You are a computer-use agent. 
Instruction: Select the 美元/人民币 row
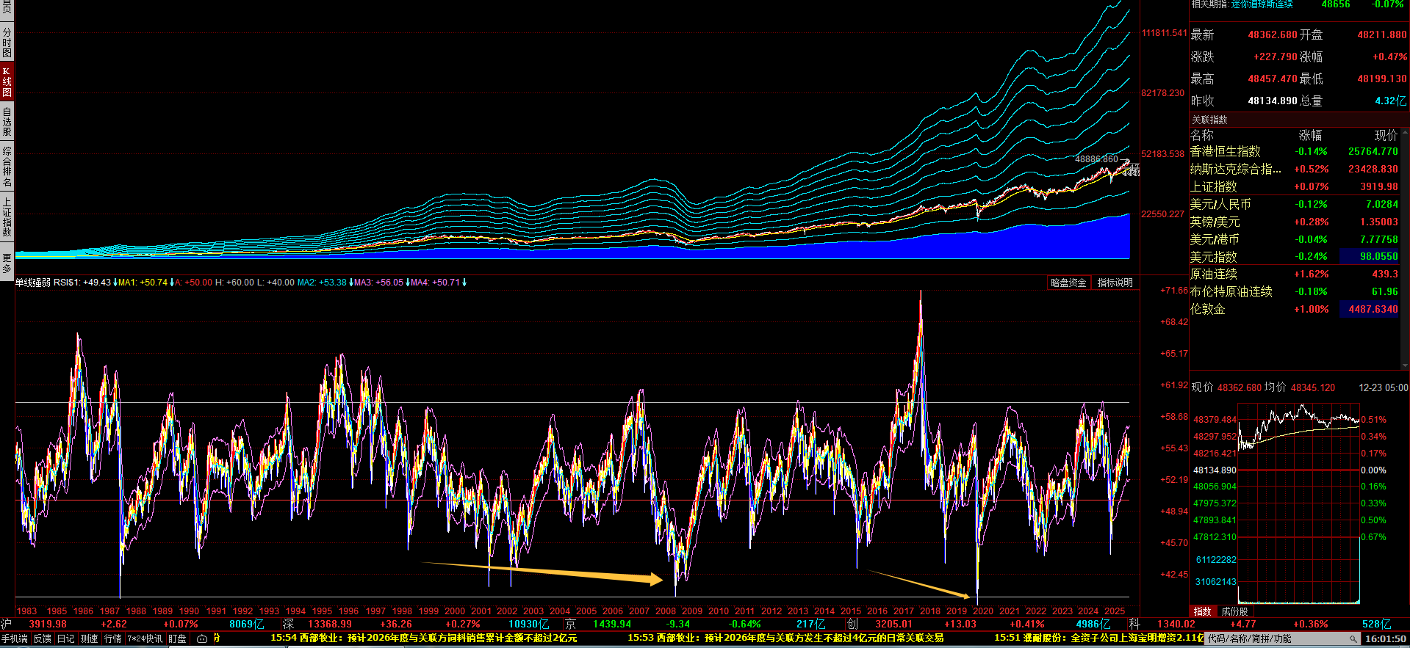pos(1294,204)
